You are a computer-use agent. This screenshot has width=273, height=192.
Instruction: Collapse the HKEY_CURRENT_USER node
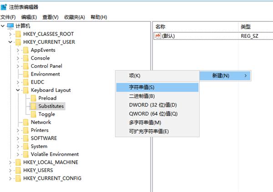click(x=10, y=42)
